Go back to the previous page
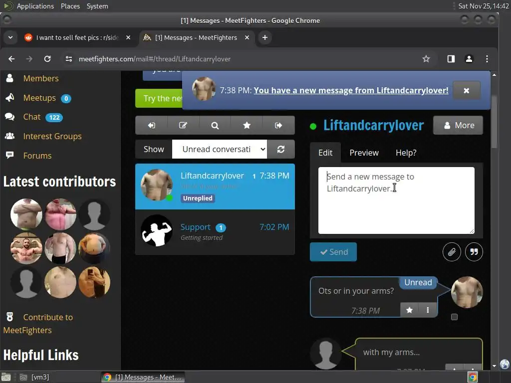The image size is (511, 383). click(12, 59)
